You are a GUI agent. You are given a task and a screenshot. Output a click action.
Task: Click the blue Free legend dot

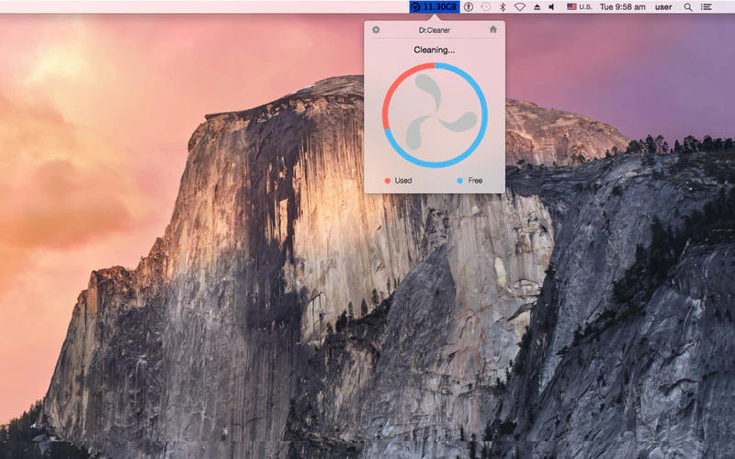[x=460, y=180]
